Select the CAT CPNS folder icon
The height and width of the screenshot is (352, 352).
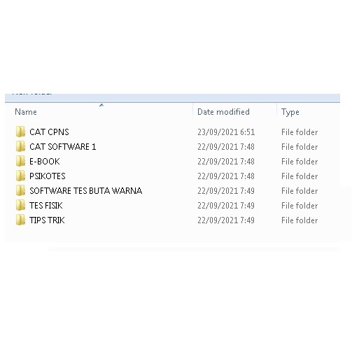click(x=20, y=132)
